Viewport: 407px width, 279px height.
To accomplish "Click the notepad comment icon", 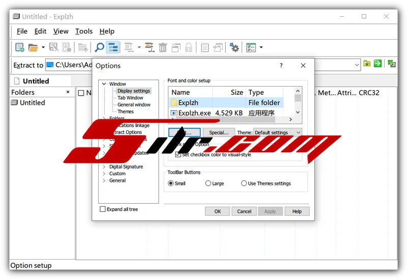I will (x=205, y=47).
